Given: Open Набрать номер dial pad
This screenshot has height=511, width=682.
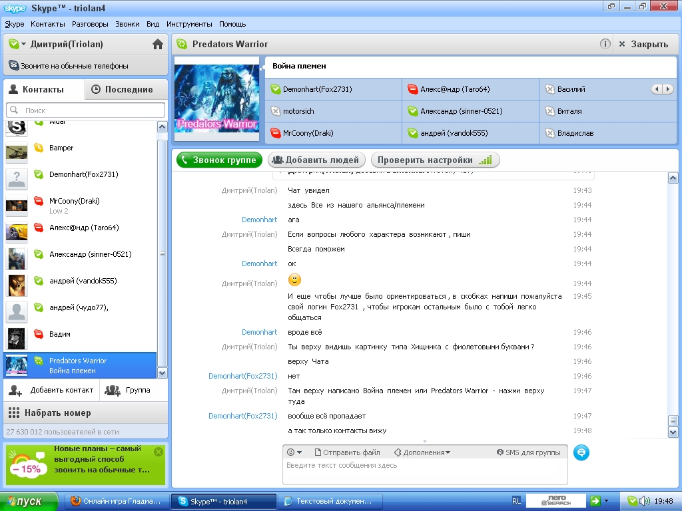Looking at the screenshot, I should point(86,413).
